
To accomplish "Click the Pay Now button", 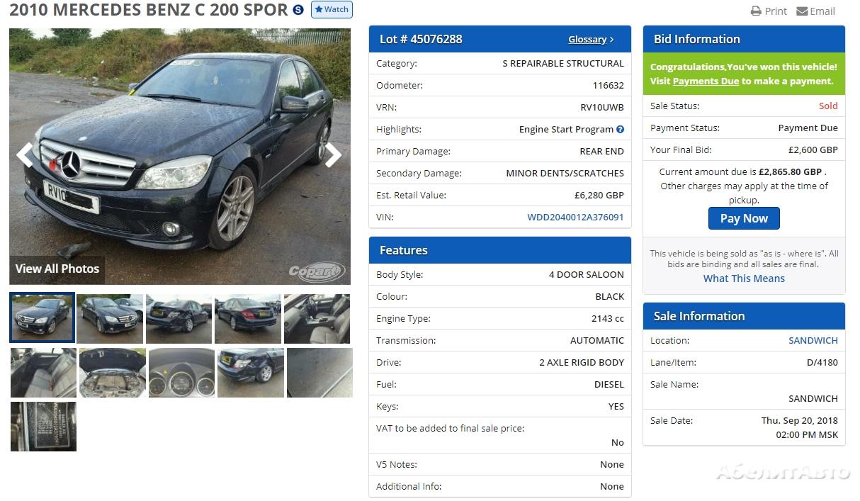I will [x=744, y=218].
